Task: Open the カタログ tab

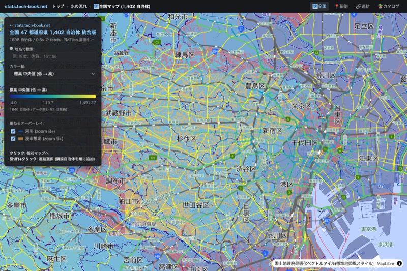Action: coord(389,6)
